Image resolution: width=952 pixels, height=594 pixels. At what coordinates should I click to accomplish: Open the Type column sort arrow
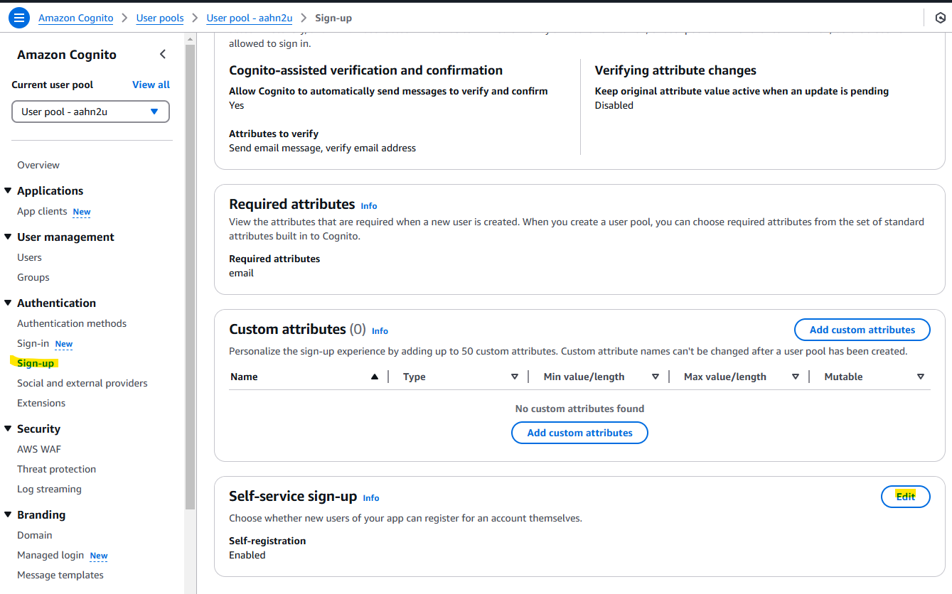tap(515, 377)
